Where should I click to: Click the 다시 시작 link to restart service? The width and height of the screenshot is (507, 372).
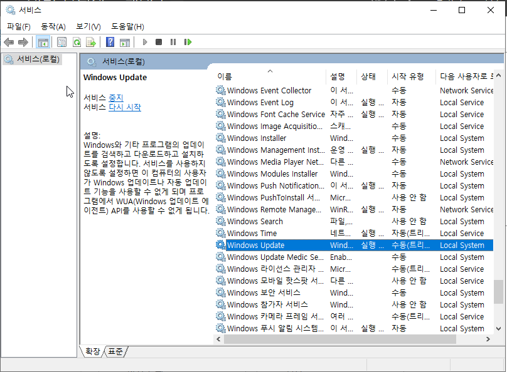click(x=125, y=107)
